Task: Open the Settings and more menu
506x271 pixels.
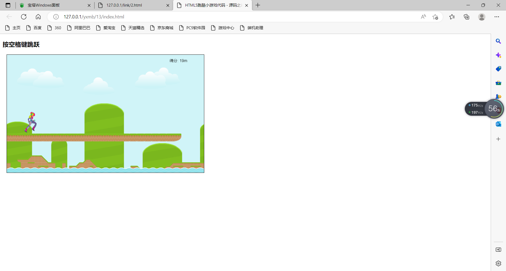Action: (497, 17)
